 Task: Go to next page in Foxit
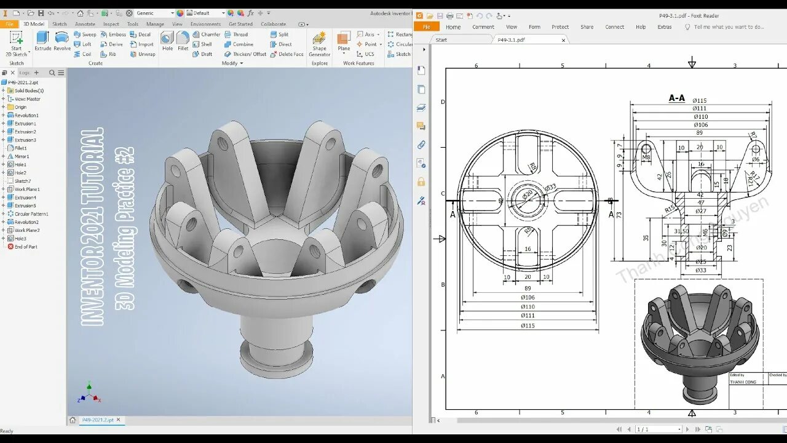[688, 429]
